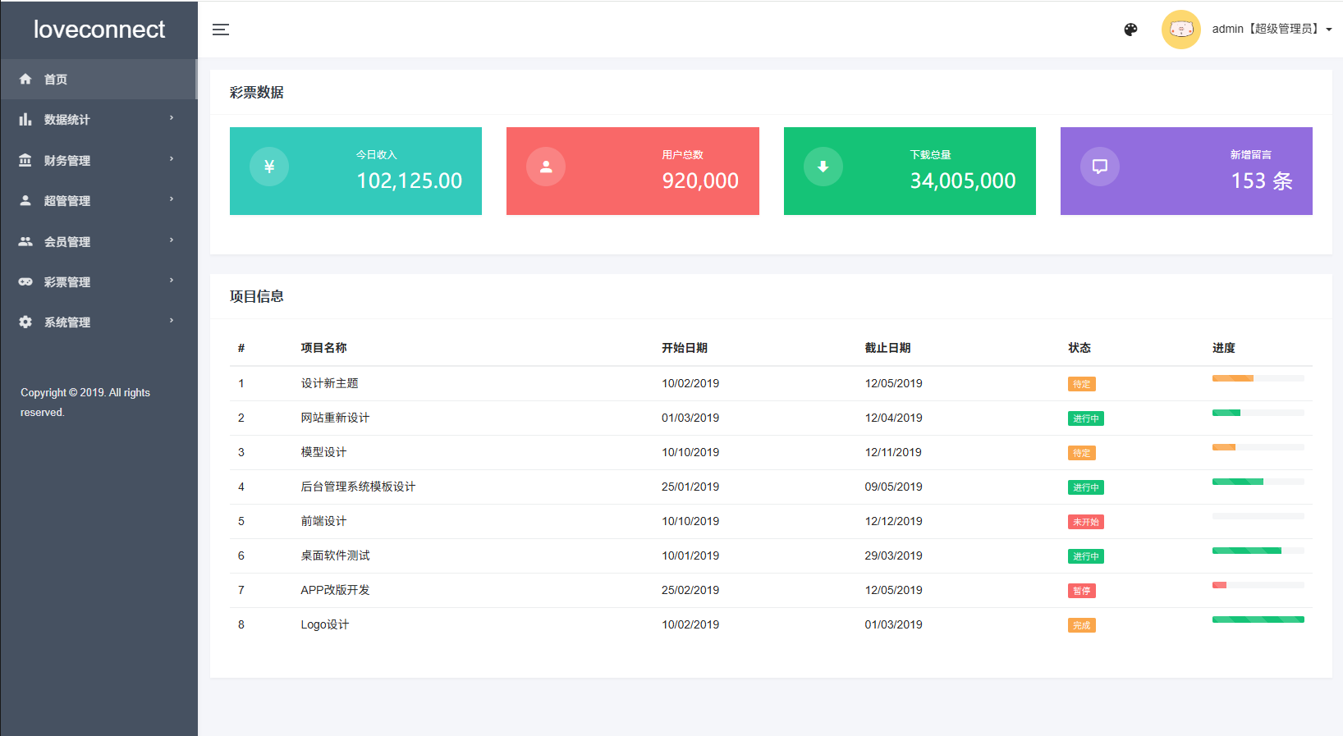Click the yen icon on today's income card

tap(269, 167)
